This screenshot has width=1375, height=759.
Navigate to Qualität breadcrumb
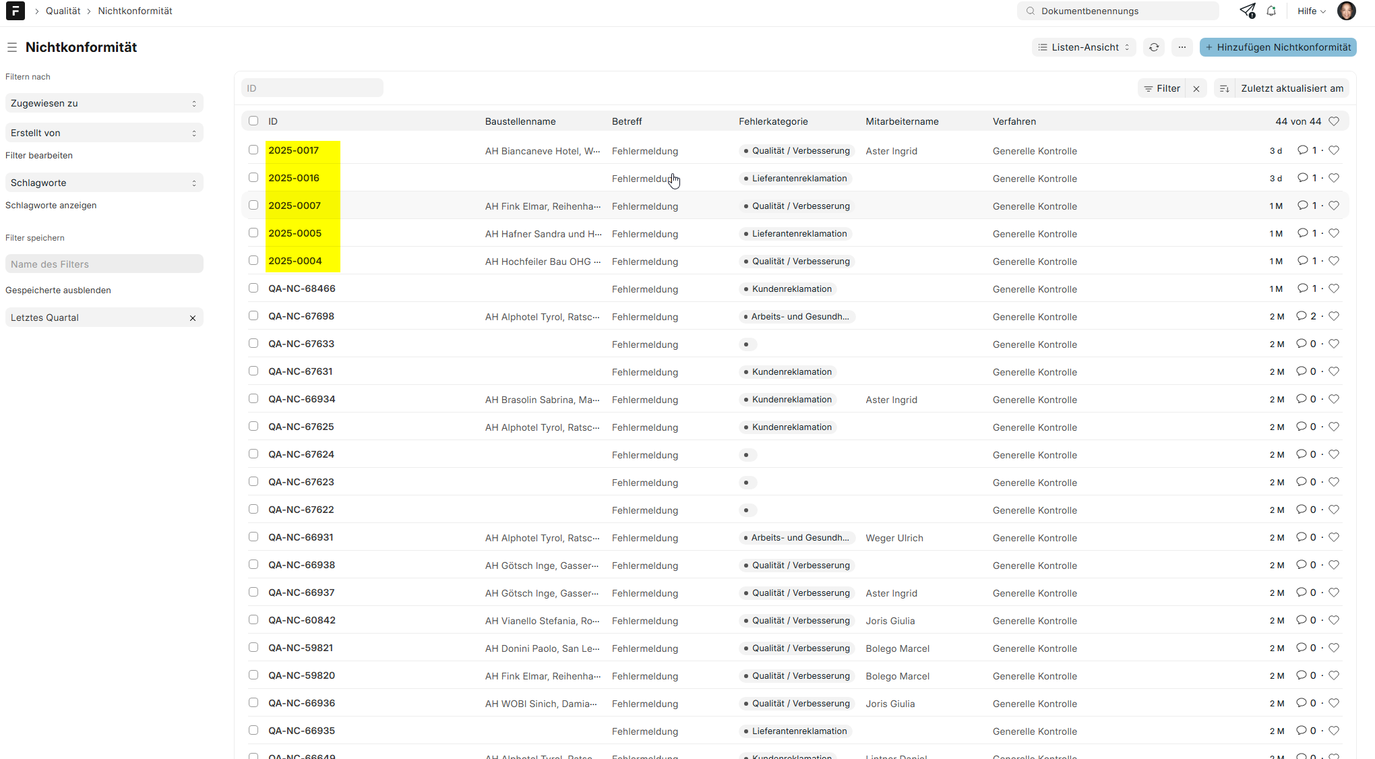pos(63,11)
